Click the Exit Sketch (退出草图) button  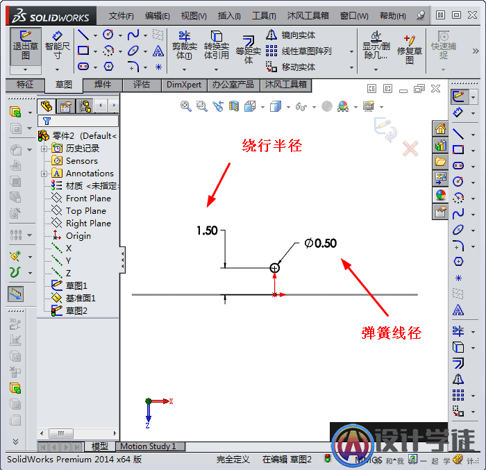click(26, 46)
